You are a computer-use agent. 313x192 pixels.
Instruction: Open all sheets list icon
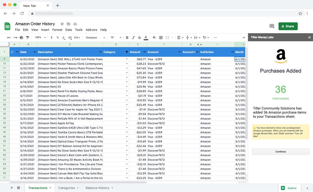pos(18,188)
